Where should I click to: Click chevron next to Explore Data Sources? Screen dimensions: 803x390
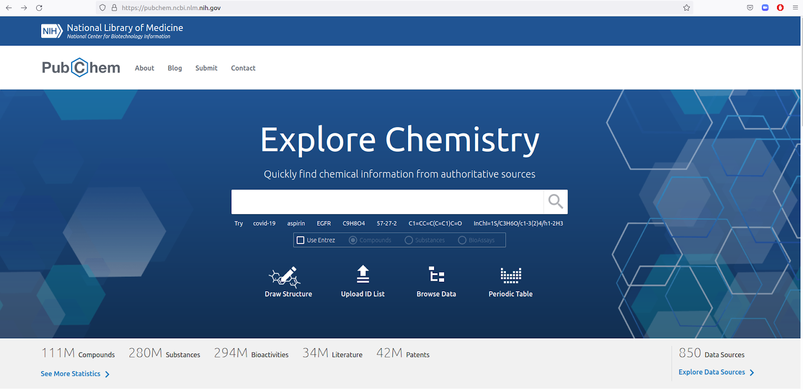751,372
